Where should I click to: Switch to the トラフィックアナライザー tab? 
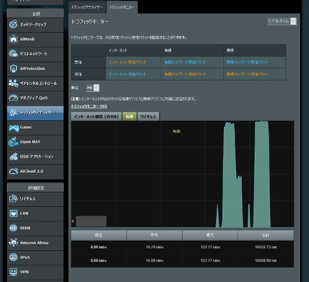[x=87, y=7]
